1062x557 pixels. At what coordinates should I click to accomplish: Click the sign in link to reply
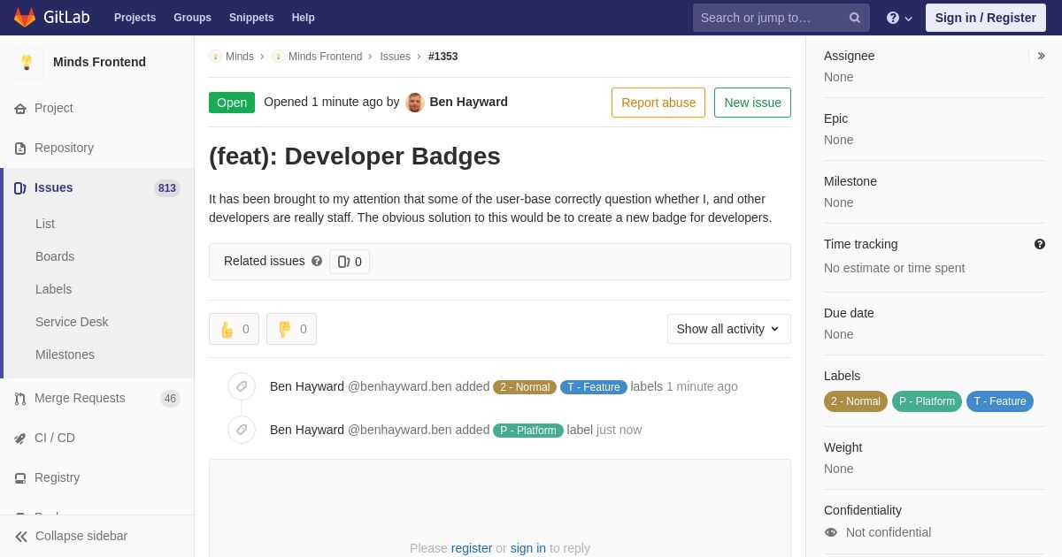(528, 548)
